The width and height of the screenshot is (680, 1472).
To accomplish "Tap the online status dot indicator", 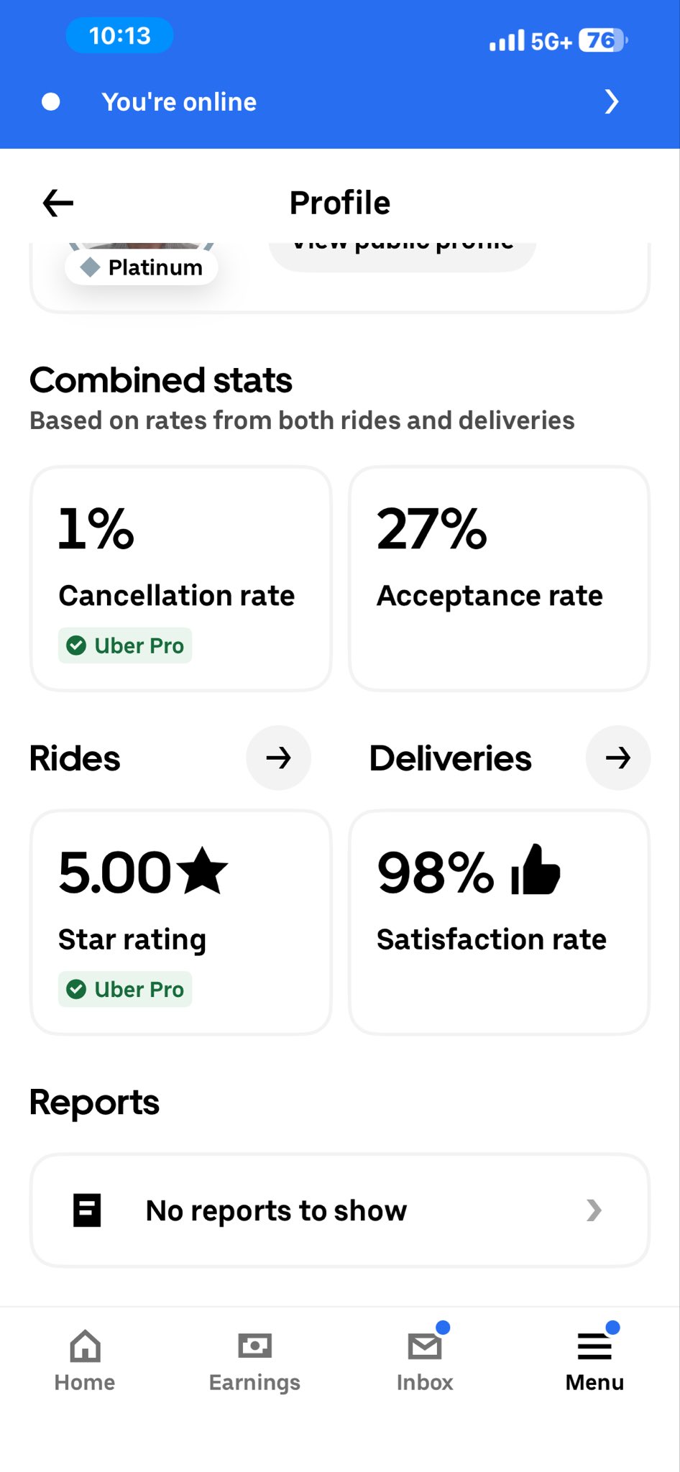I will [x=51, y=102].
